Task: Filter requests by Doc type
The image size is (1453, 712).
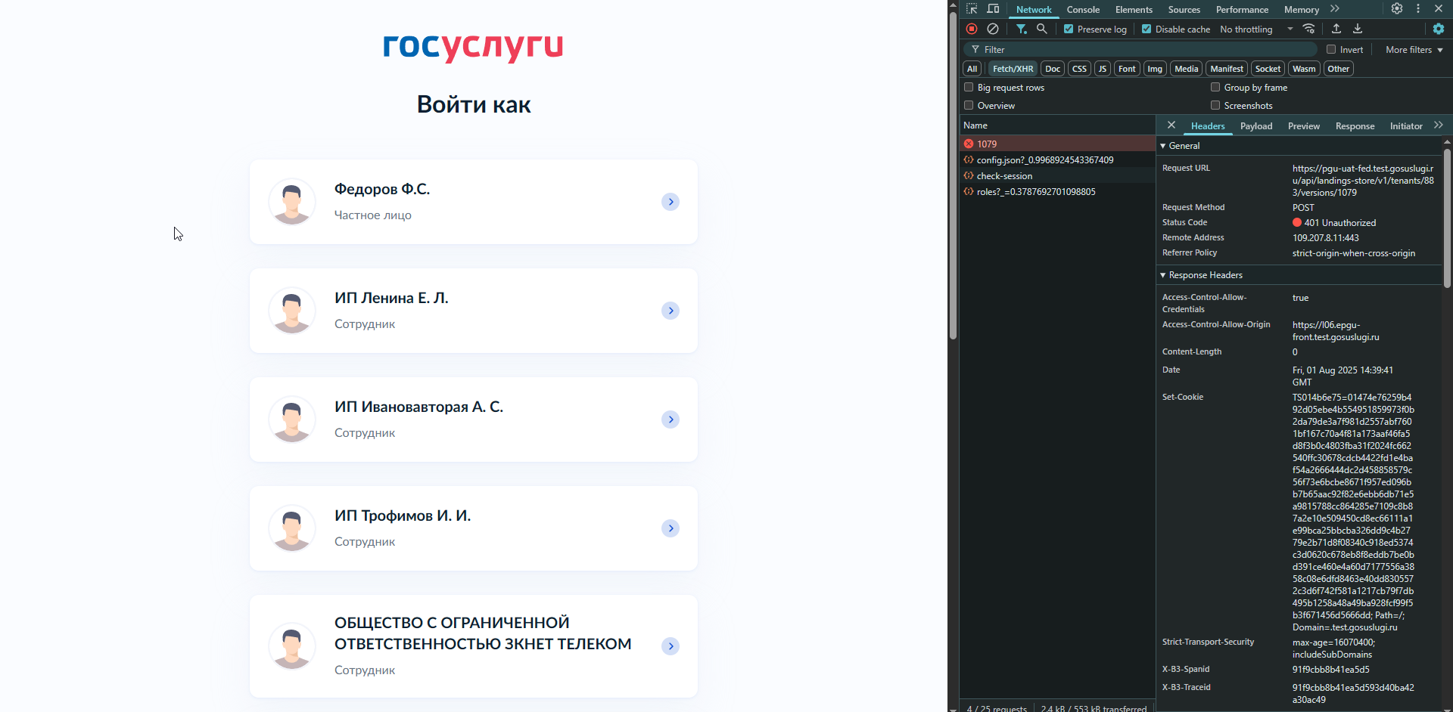Action: pos(1053,69)
